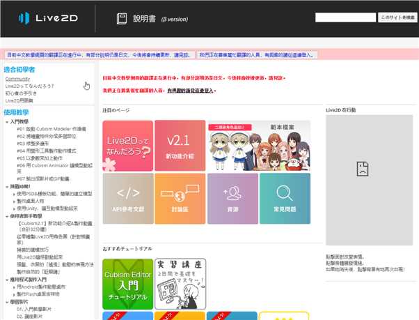The height and width of the screenshot is (320, 419).
Task: Open the v2.1 new features tile
Action: pyautogui.click(x=180, y=146)
